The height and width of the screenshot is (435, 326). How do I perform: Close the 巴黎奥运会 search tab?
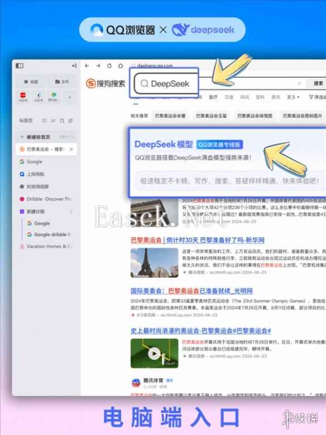point(71,149)
